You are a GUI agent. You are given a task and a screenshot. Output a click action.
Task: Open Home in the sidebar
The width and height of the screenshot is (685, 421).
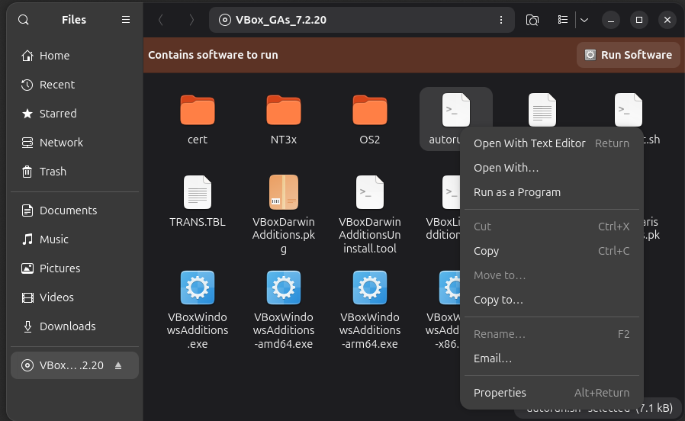(75, 56)
